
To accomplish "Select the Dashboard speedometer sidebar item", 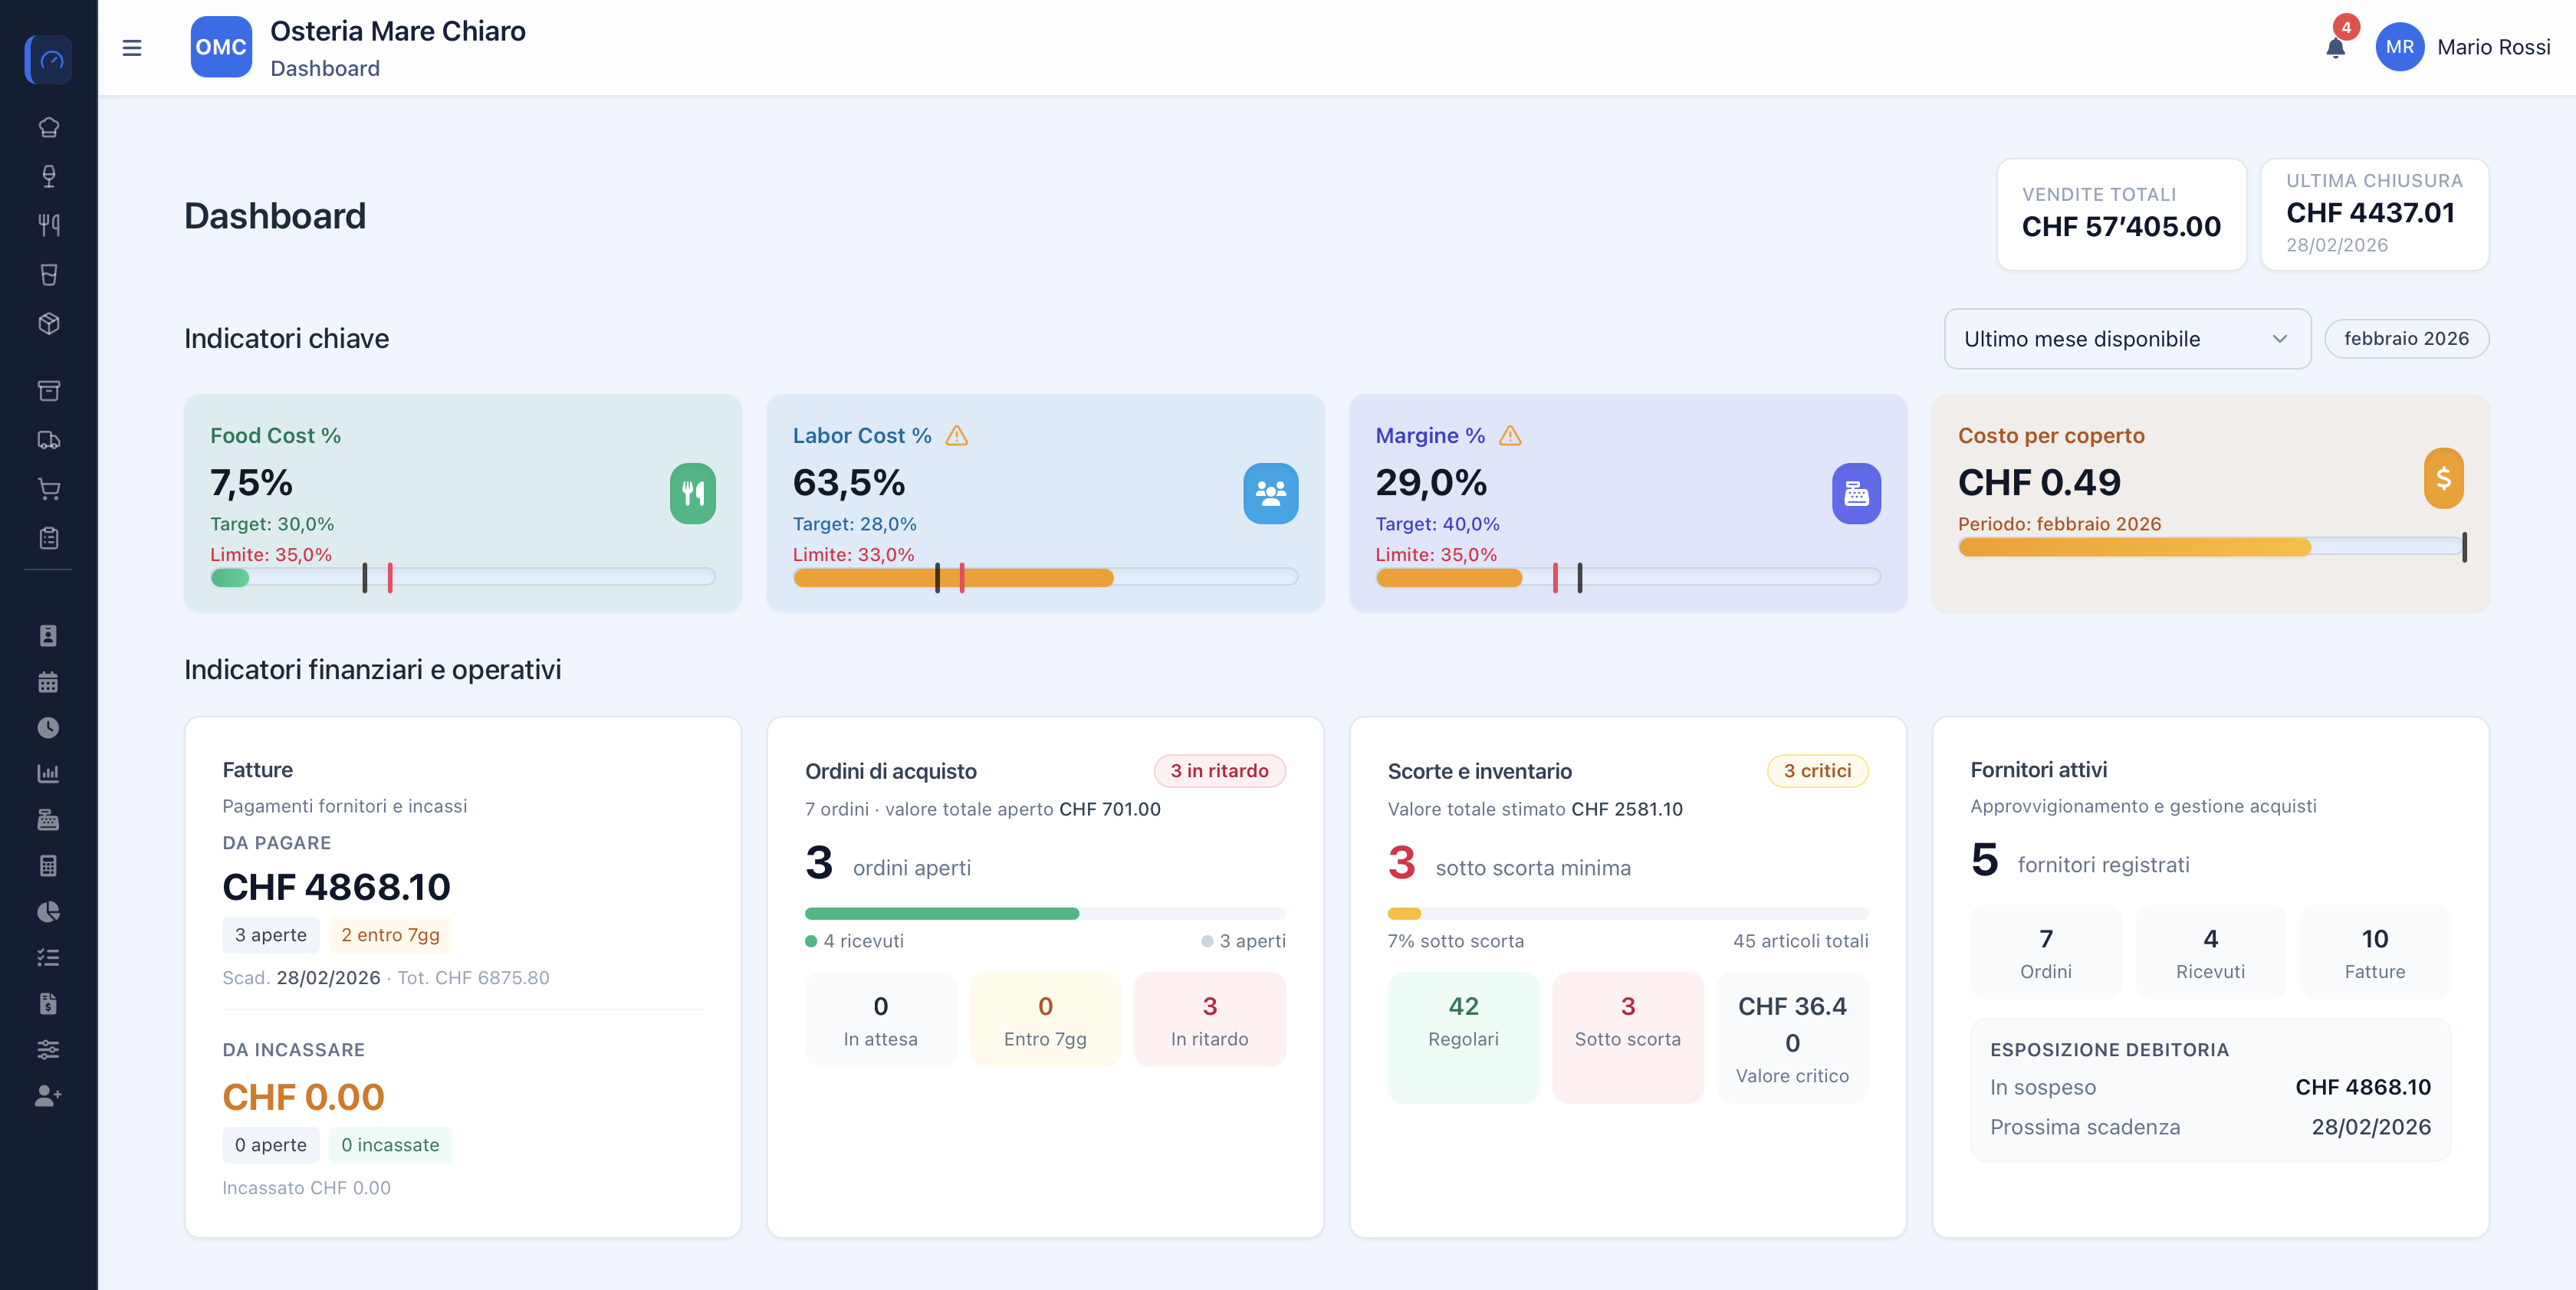I will [48, 60].
